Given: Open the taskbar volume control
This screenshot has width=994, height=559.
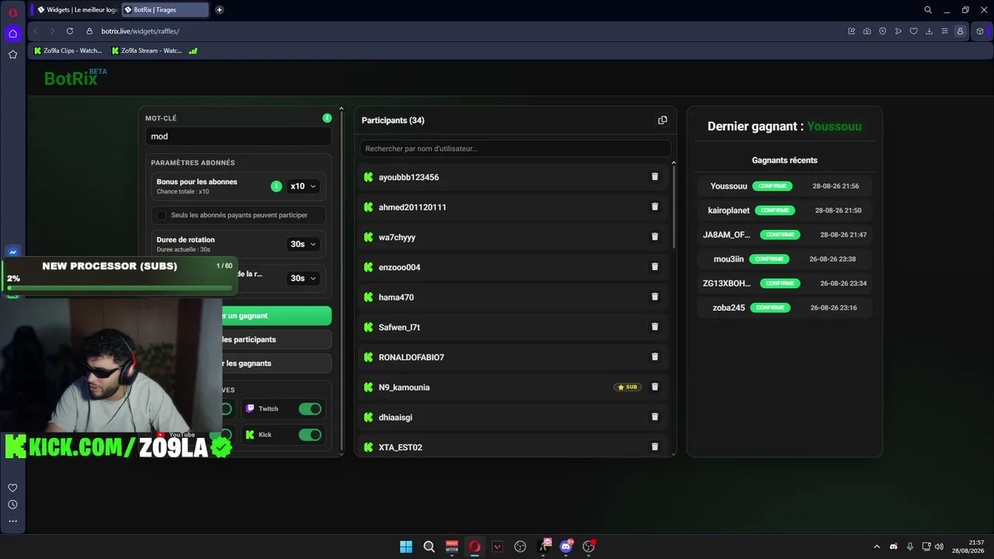Looking at the screenshot, I should [939, 547].
